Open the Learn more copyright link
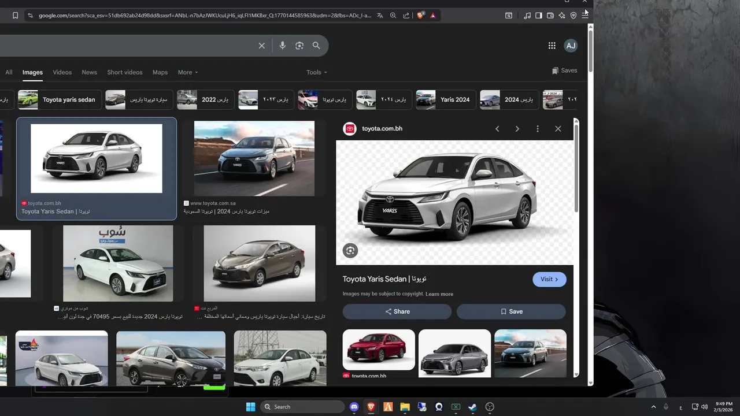Viewport: 740px width, 416px height. [439, 294]
